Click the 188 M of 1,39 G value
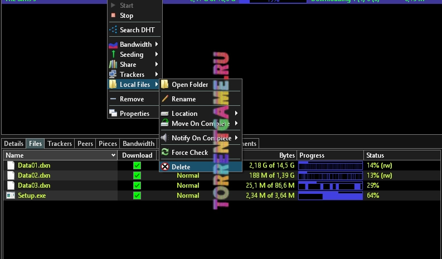The width and height of the screenshot is (442, 259). [272, 175]
